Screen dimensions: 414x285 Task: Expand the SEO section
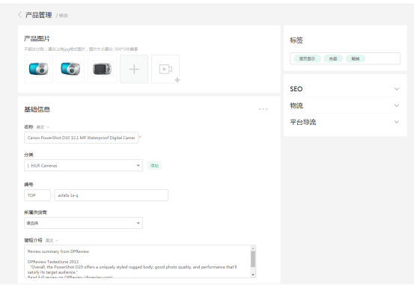coord(345,89)
